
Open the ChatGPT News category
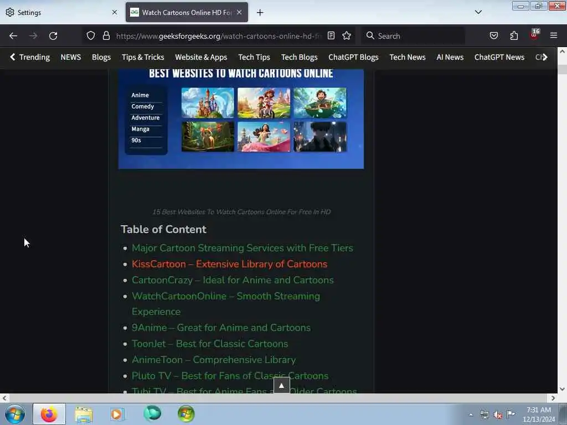pyautogui.click(x=499, y=57)
